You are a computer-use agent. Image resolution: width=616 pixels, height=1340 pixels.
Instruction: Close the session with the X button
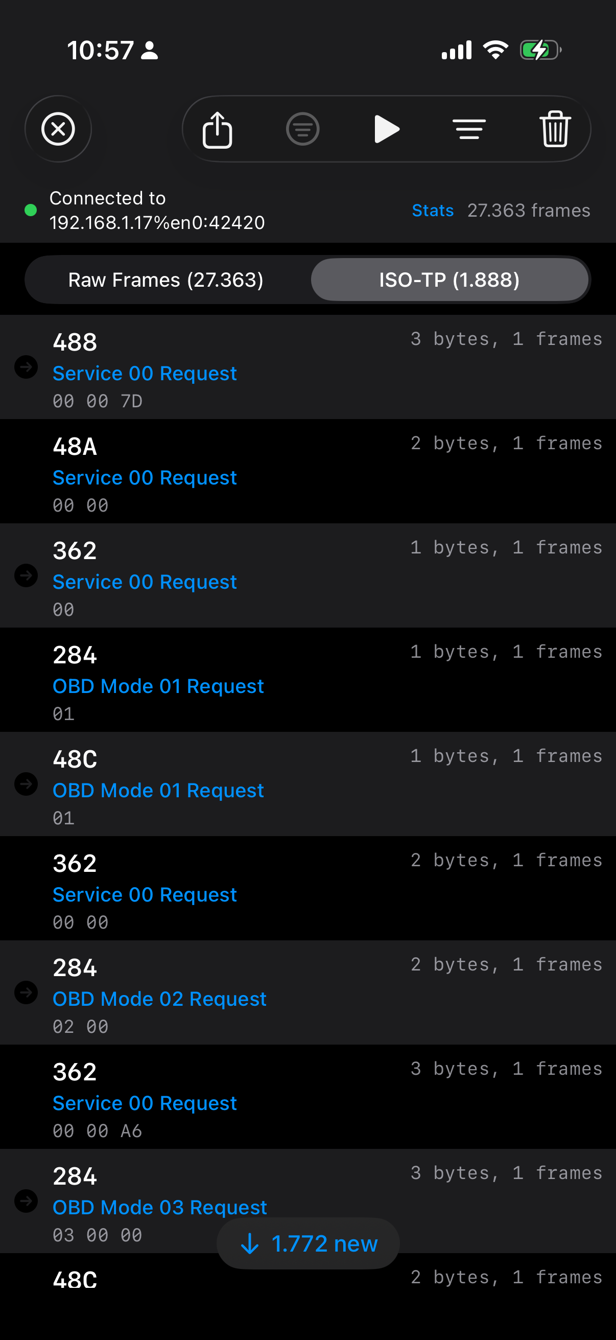pos(58,129)
